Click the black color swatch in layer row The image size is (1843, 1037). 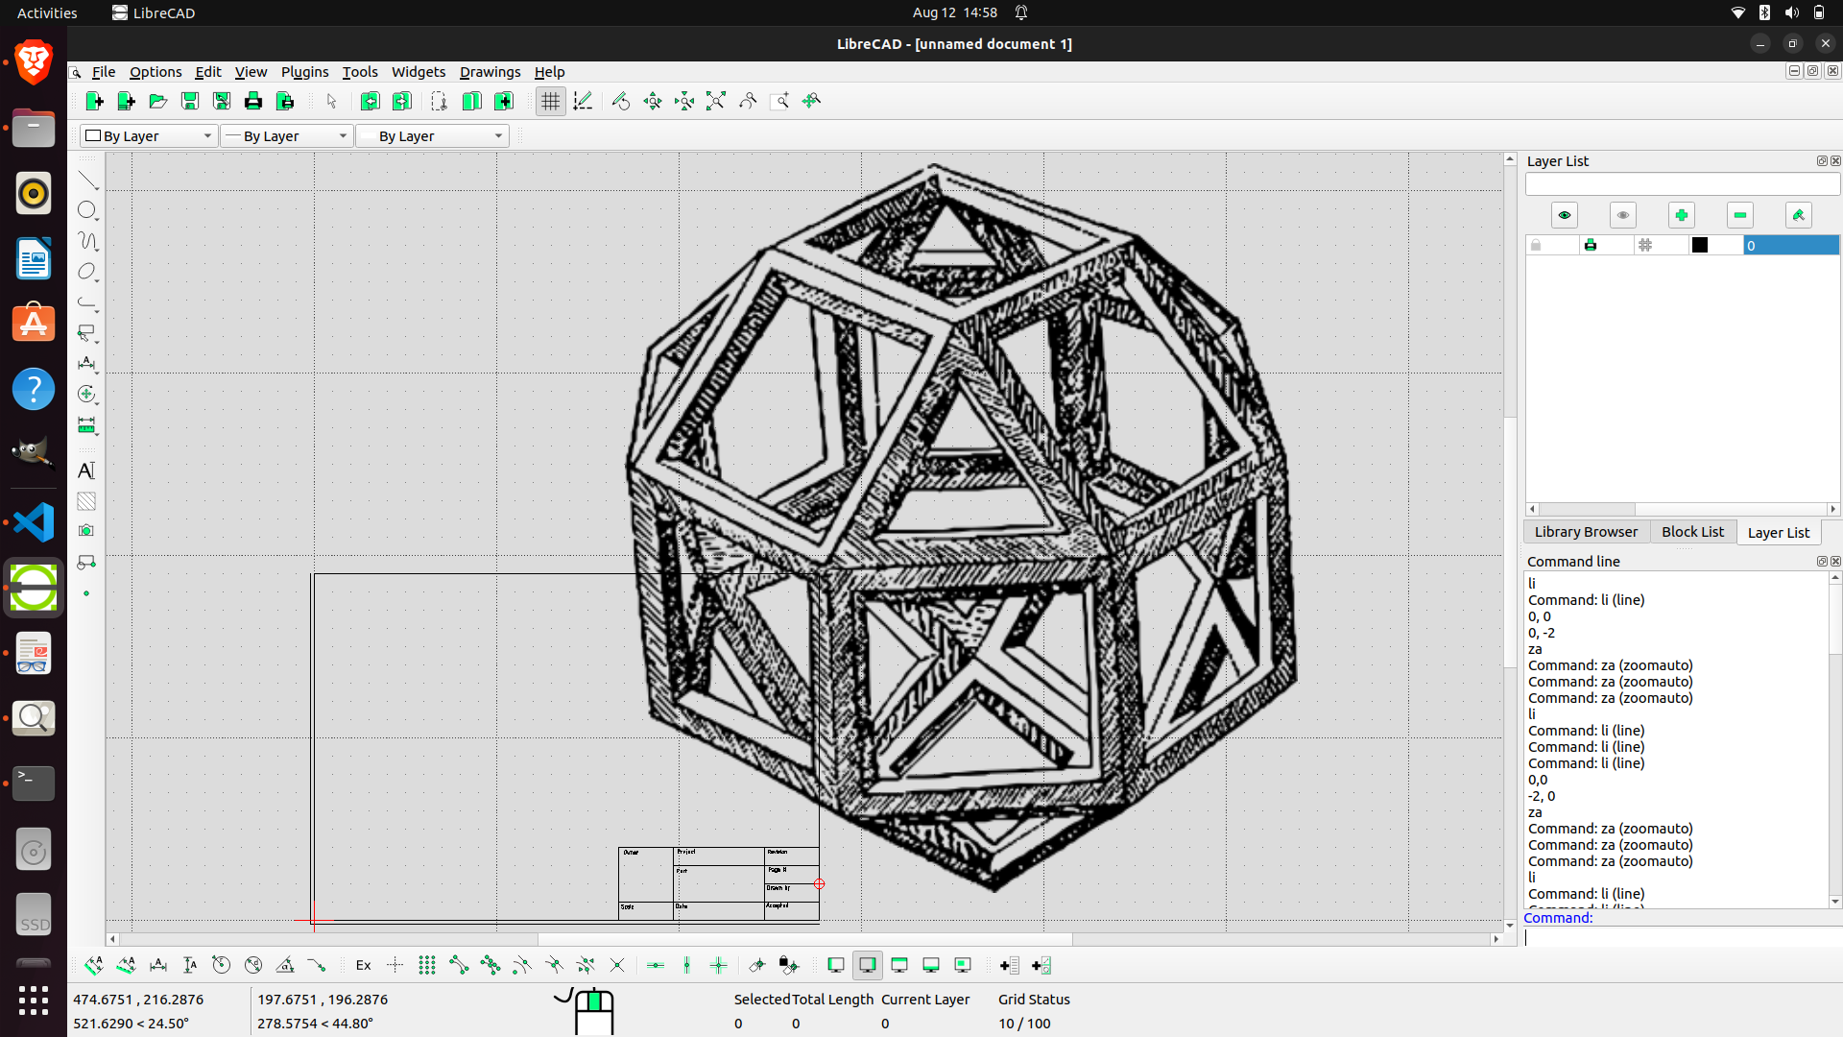(x=1701, y=245)
